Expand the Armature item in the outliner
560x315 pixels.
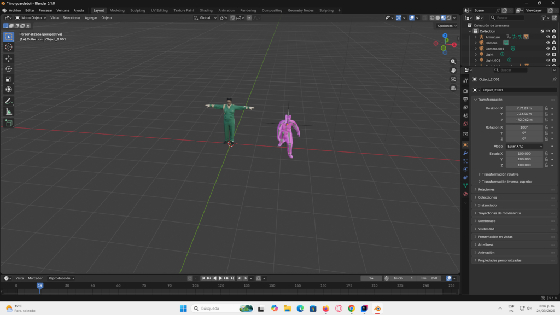point(476,37)
